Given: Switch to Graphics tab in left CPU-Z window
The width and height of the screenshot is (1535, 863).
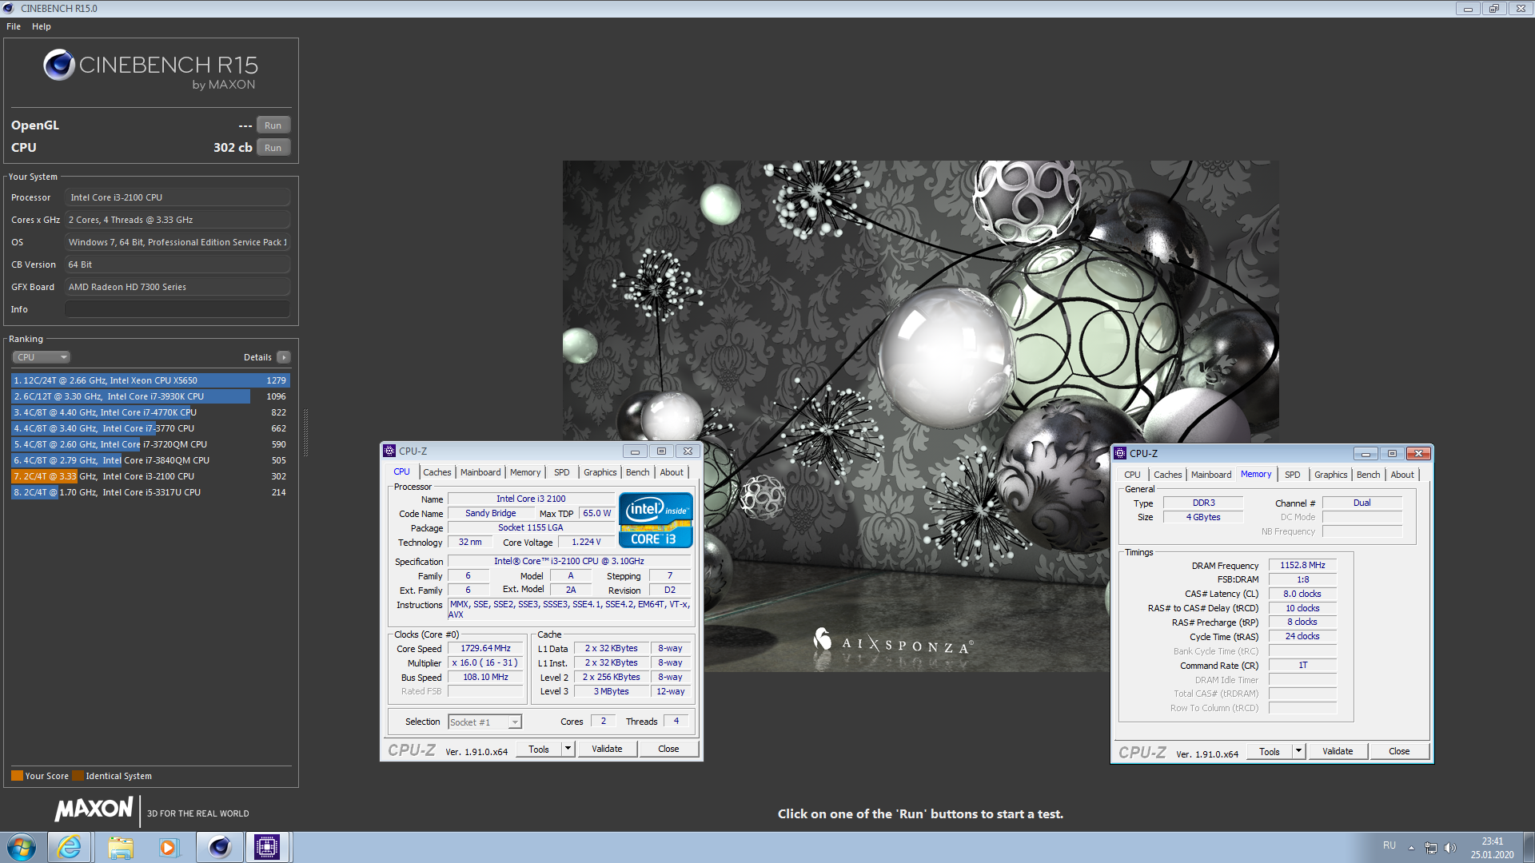Looking at the screenshot, I should pyautogui.click(x=600, y=472).
